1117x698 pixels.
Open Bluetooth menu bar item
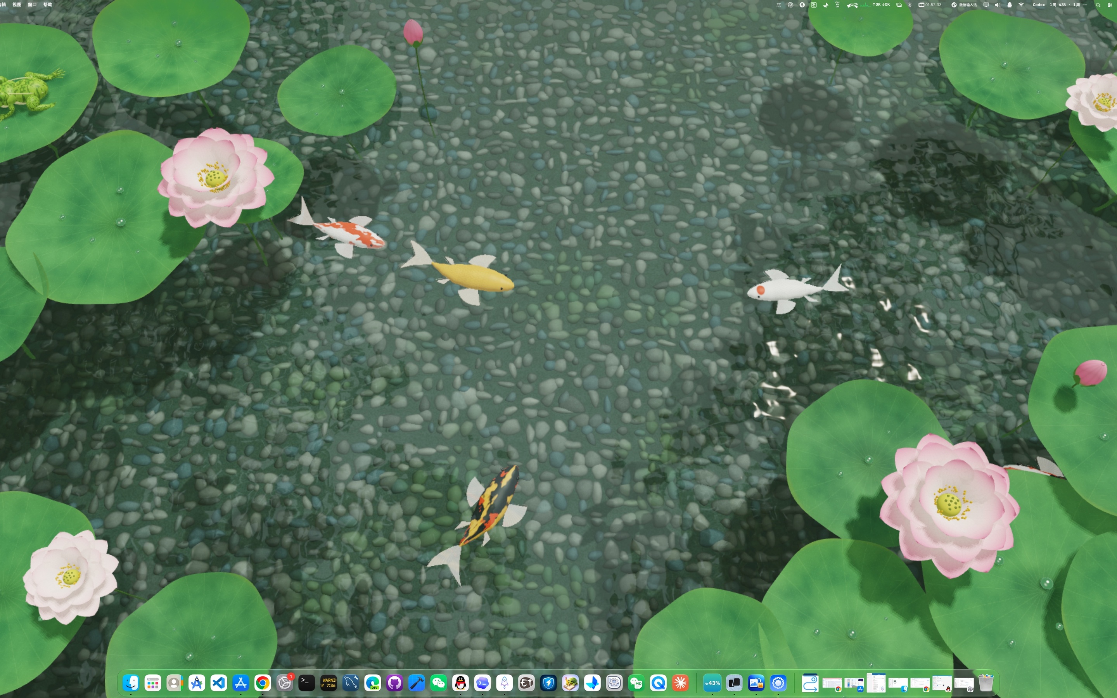coord(910,5)
